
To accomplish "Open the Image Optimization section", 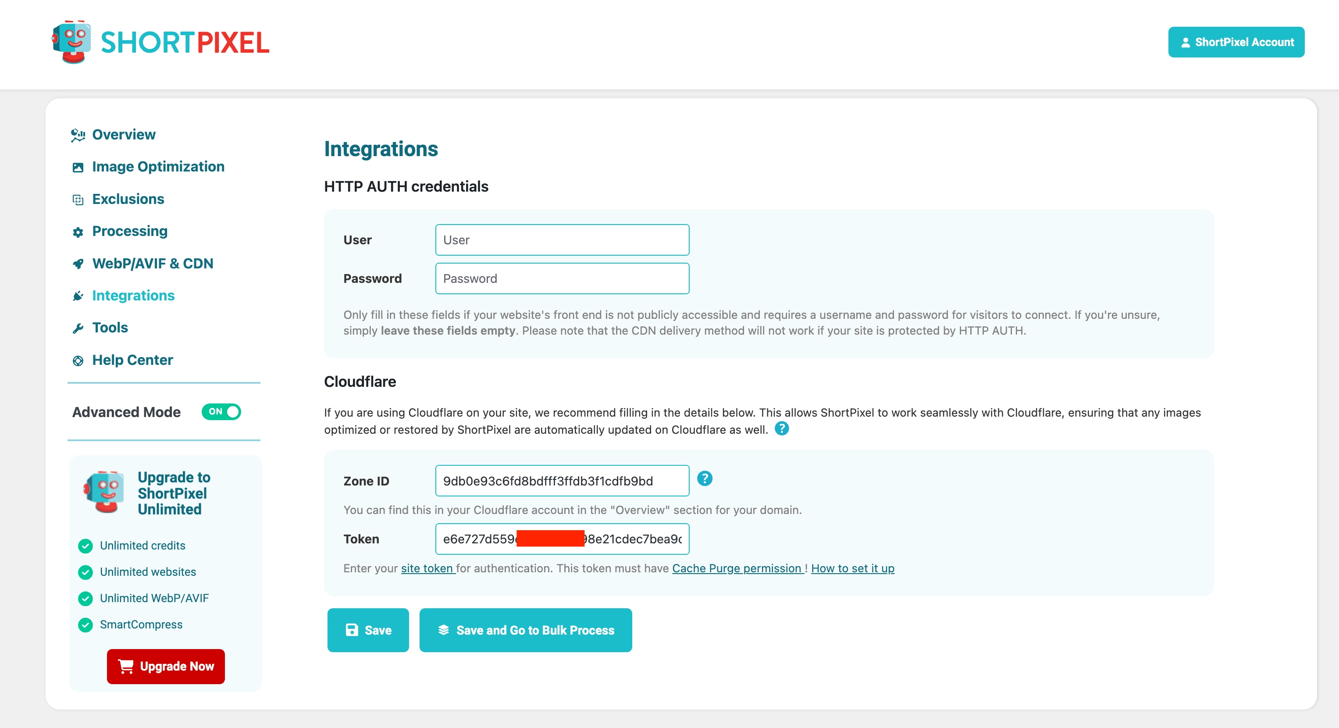I will 158,167.
